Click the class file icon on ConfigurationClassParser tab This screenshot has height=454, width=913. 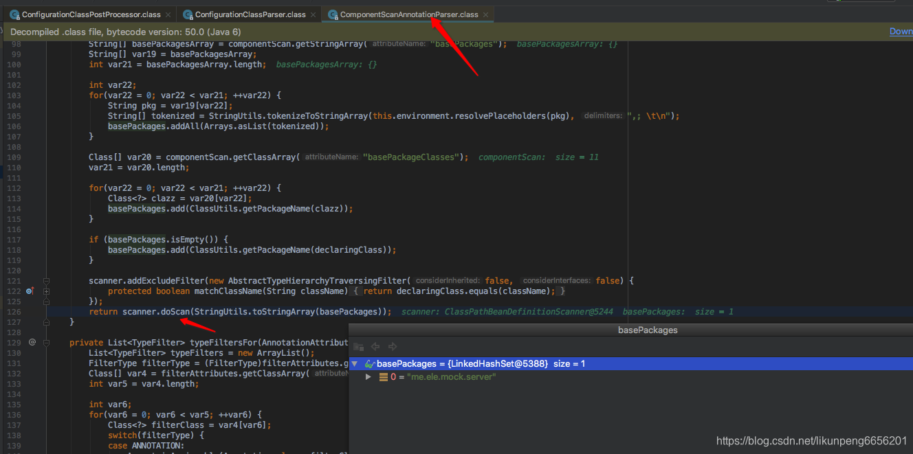pos(188,14)
